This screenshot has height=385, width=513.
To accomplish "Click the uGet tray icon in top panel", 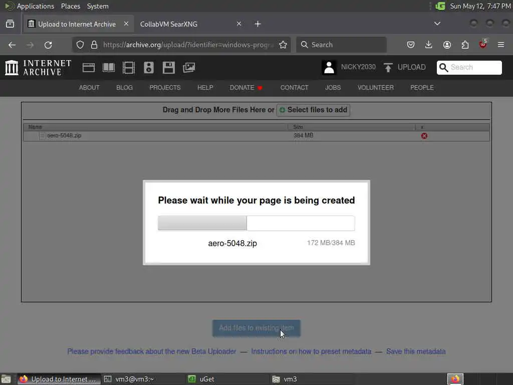I will click(440, 6).
